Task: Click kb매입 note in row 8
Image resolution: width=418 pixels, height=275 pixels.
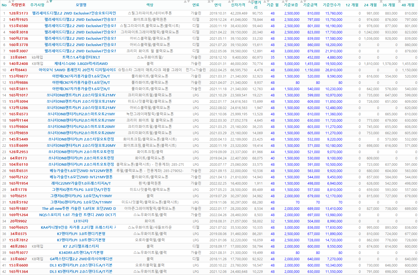Action: 37,57
